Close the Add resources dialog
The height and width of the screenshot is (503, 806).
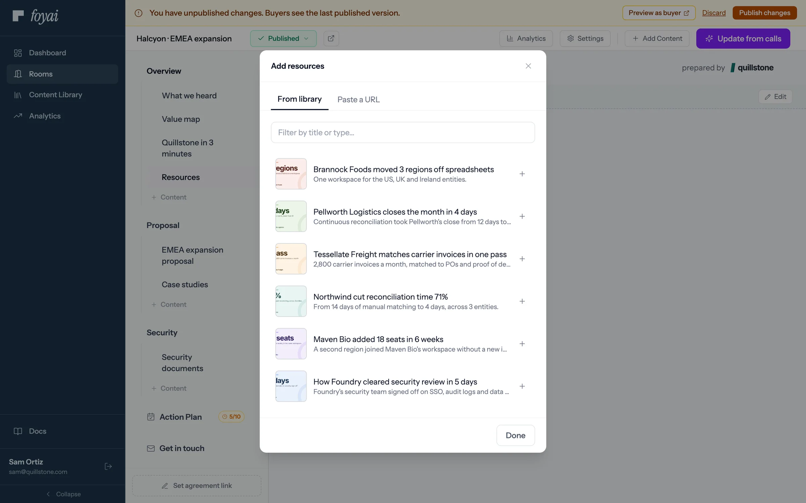528,66
